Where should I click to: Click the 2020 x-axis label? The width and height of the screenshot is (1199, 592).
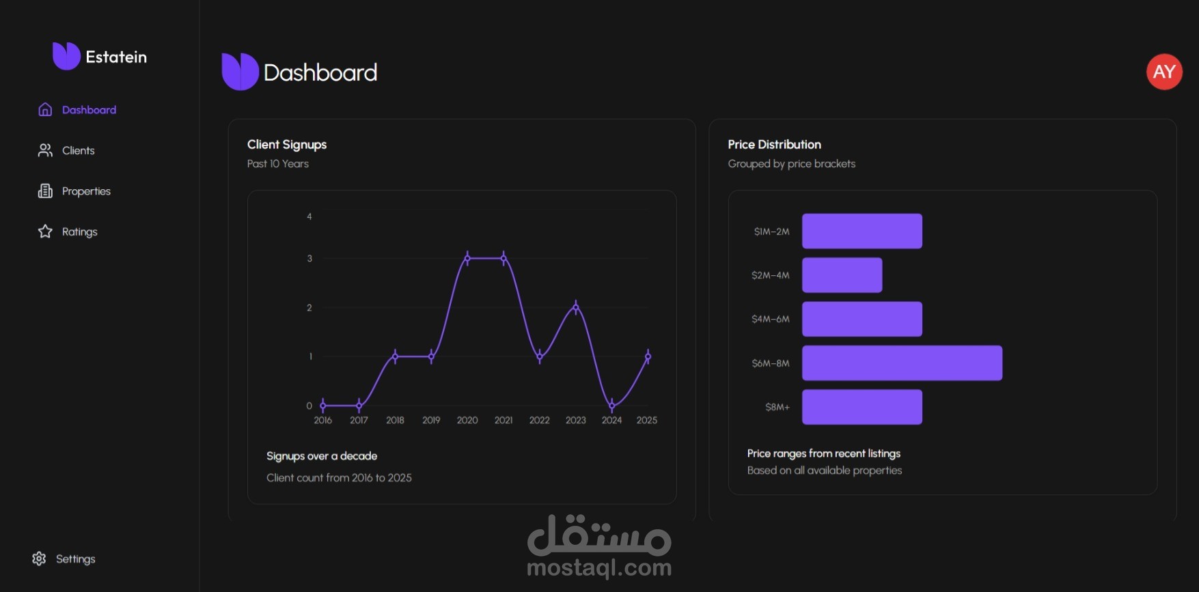pyautogui.click(x=467, y=421)
